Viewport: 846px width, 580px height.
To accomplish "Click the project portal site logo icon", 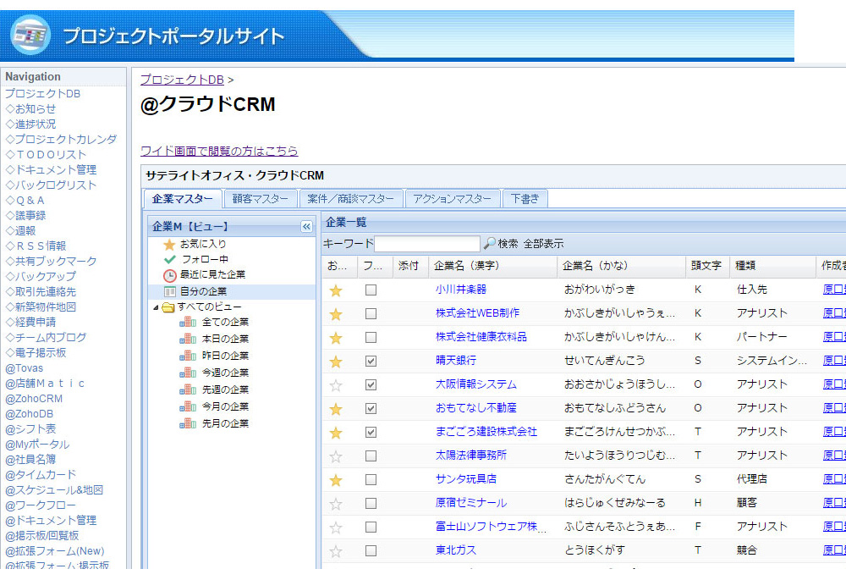I will click(30, 34).
